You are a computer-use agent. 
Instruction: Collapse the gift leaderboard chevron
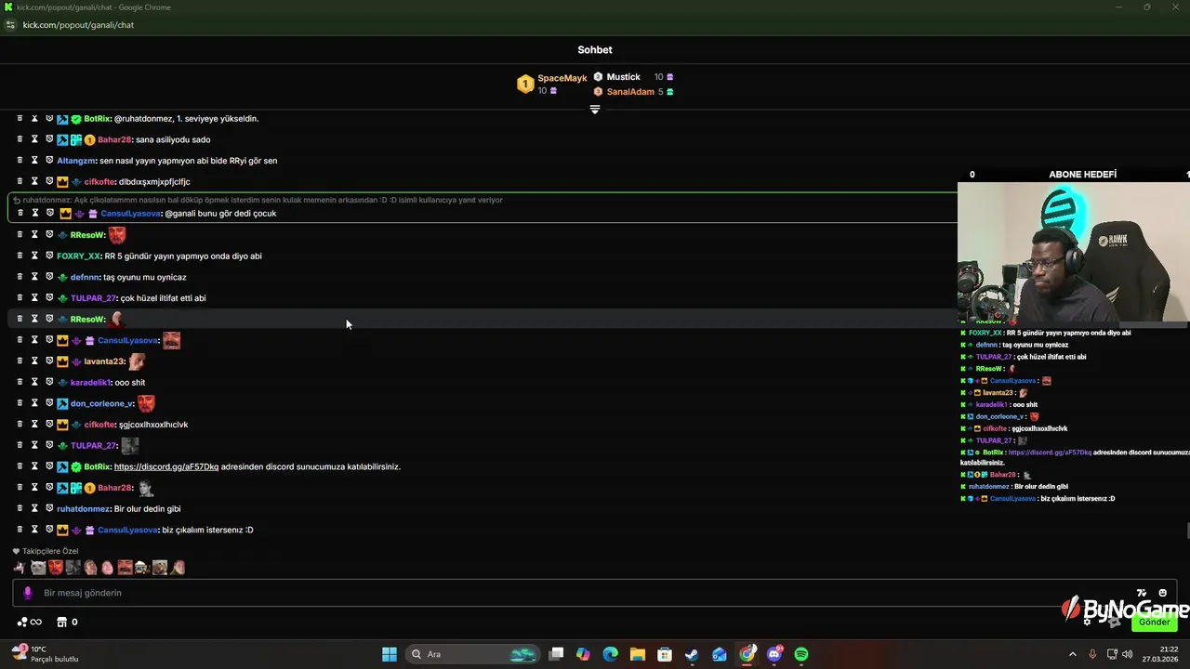pos(595,110)
